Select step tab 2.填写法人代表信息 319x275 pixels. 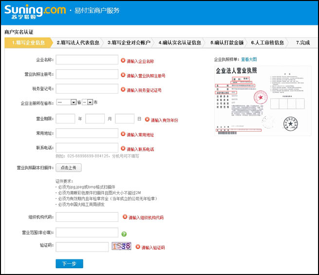click(78, 43)
